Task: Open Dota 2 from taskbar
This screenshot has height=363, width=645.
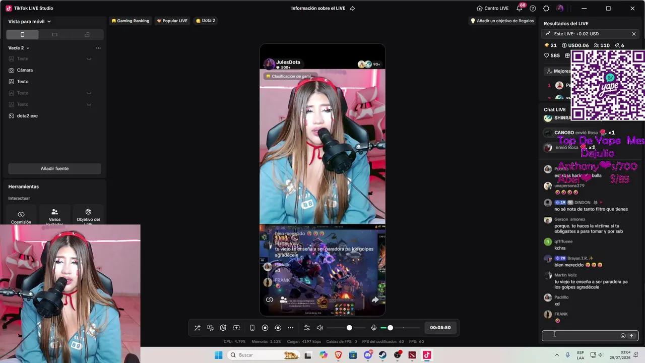Action: pos(412,355)
